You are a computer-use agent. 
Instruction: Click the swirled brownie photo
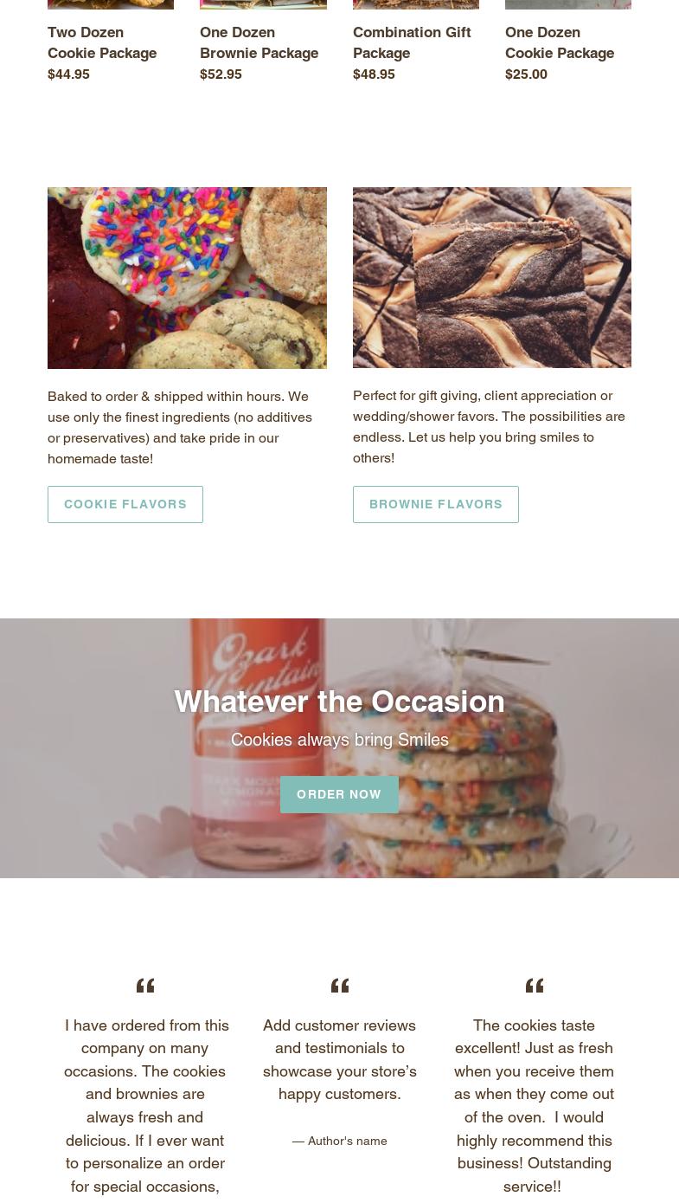(492, 277)
